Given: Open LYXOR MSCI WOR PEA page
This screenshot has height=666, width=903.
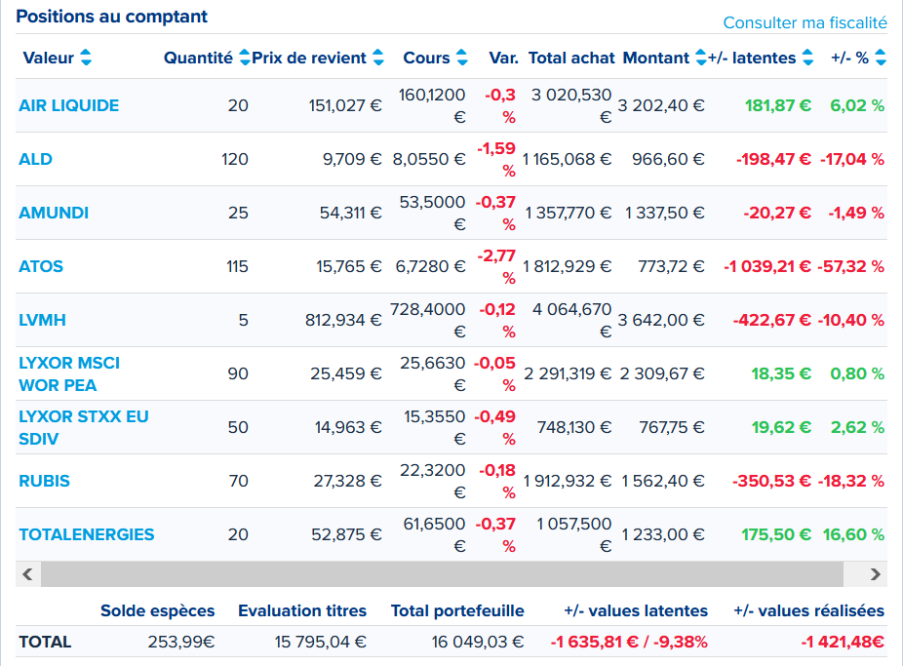Looking at the screenshot, I should (69, 373).
